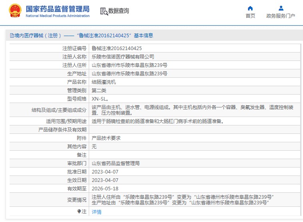Click the document icon before 境内医疗器械

click(12, 35)
